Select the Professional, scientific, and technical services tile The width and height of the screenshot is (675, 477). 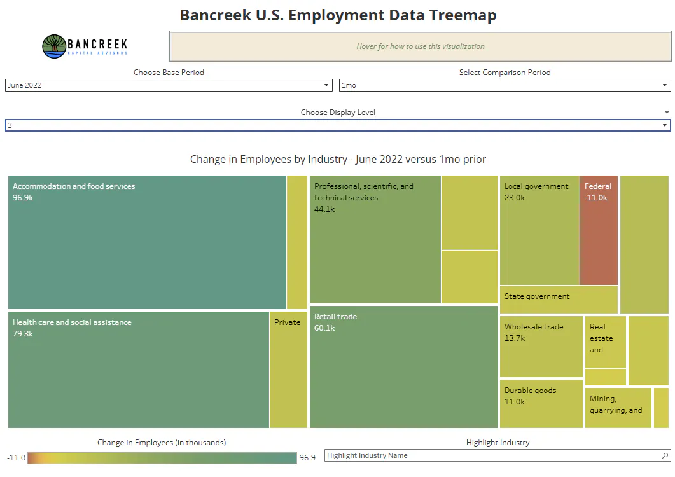click(x=375, y=239)
